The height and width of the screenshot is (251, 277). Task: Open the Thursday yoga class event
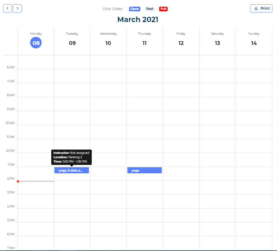pos(144,170)
